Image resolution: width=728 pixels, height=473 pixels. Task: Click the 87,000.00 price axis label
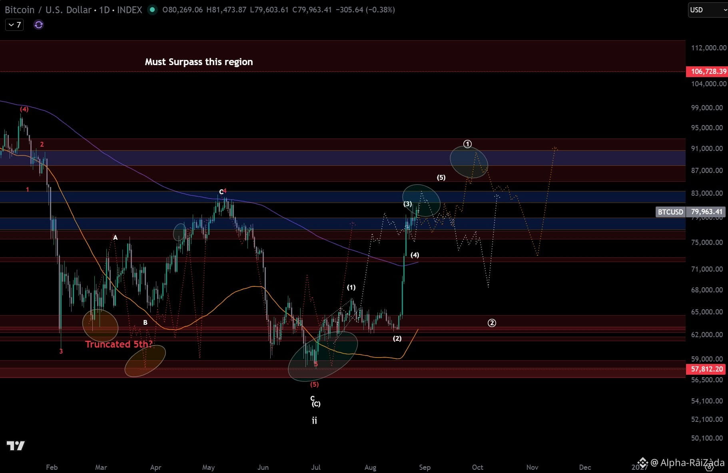pyautogui.click(x=707, y=171)
